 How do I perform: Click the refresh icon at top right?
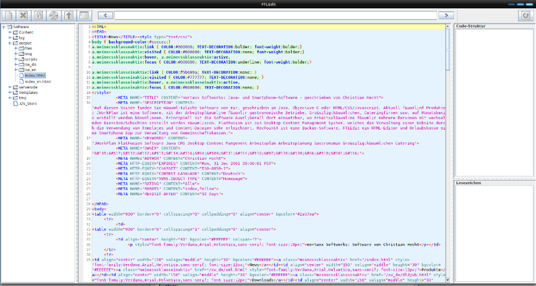526,15
